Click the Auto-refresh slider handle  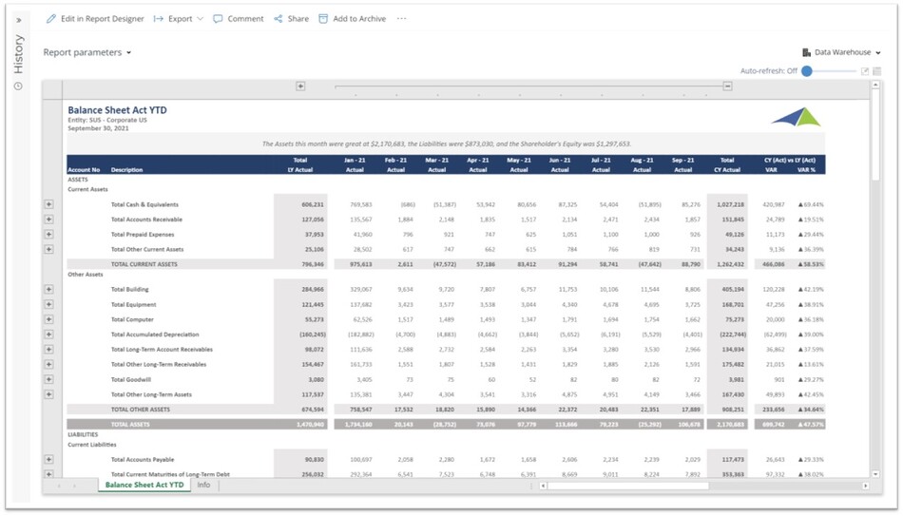point(807,71)
